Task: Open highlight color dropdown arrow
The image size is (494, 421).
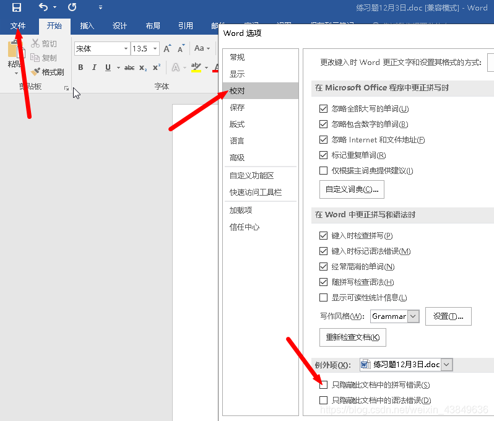Action: tap(207, 67)
